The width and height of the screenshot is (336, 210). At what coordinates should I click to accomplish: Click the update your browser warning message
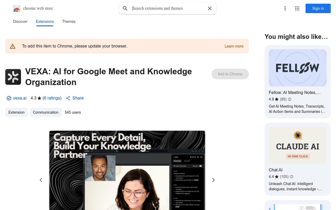coord(75,46)
